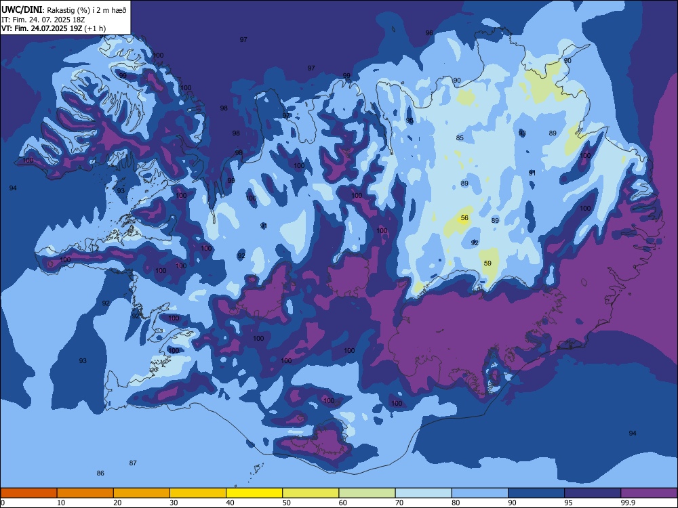Click the legend tick label 70
This screenshot has width=678, height=508.
(x=399, y=503)
